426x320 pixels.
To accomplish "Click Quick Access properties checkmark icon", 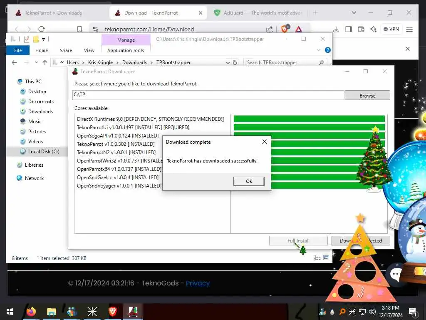I will 27,40.
